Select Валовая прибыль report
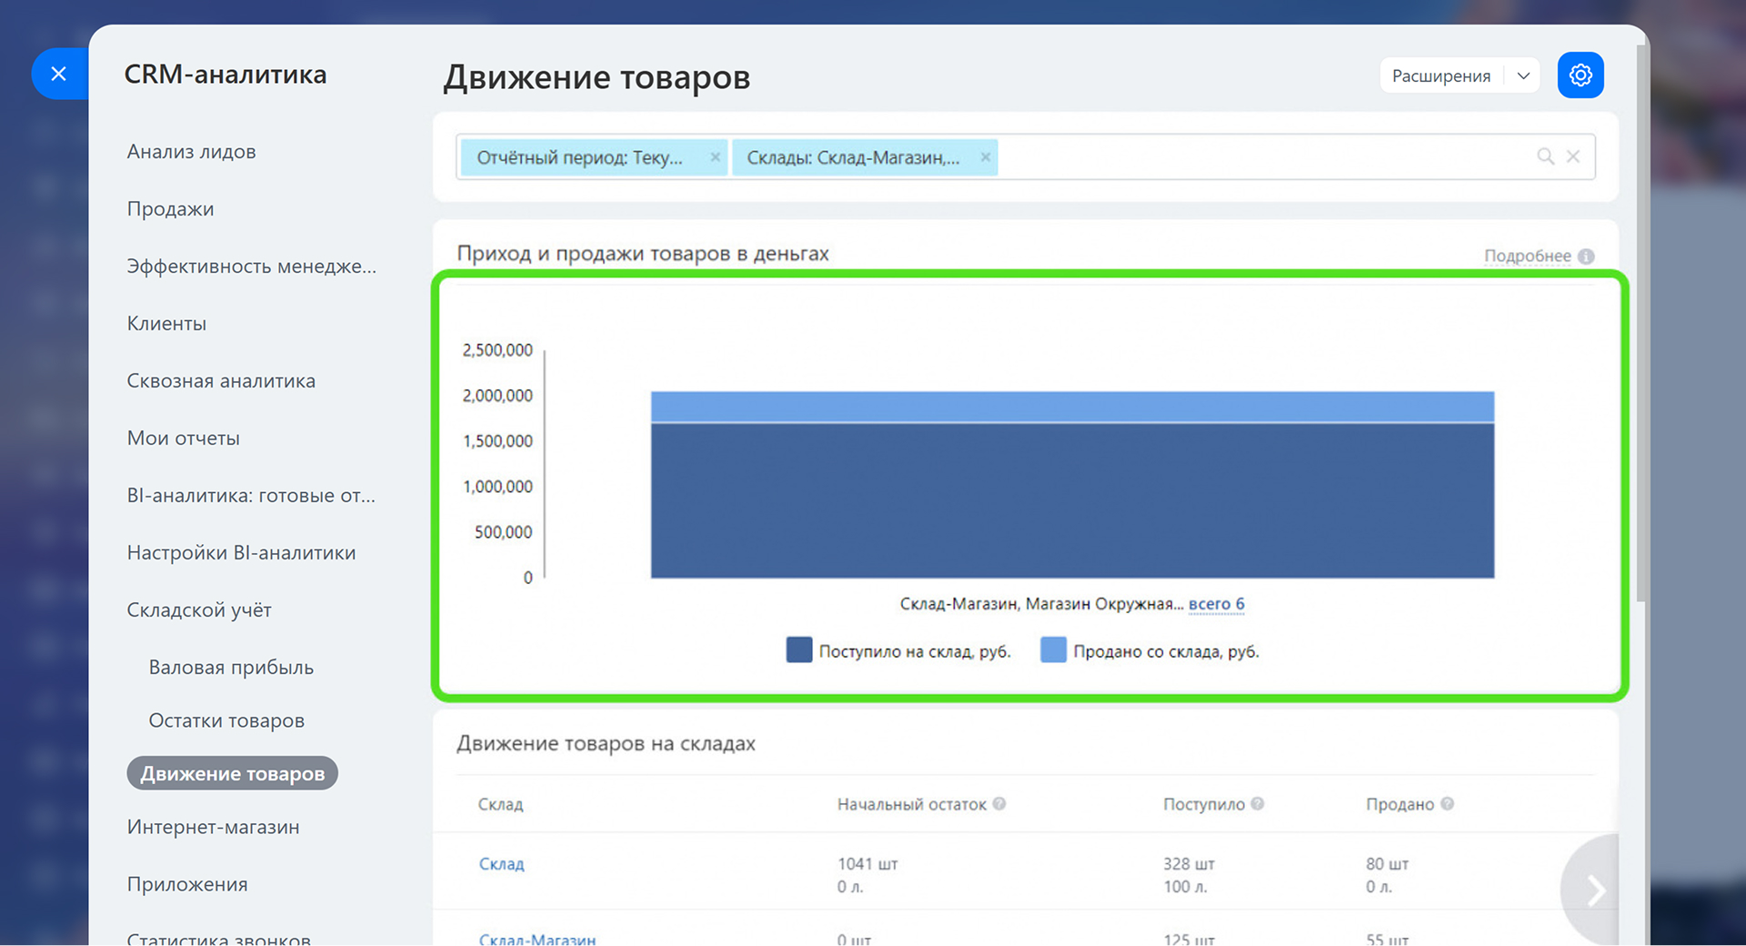This screenshot has height=946, width=1746. [x=231, y=668]
